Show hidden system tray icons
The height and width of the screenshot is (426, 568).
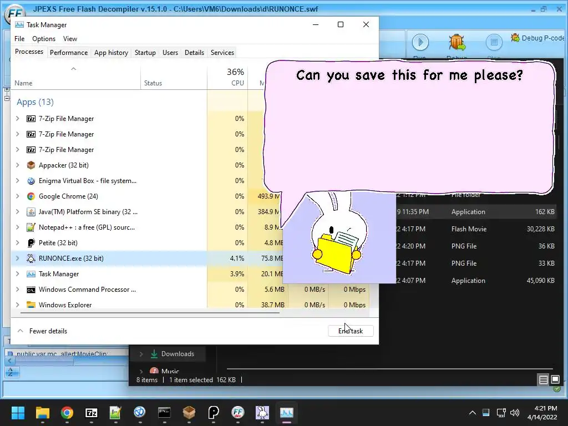point(473,413)
